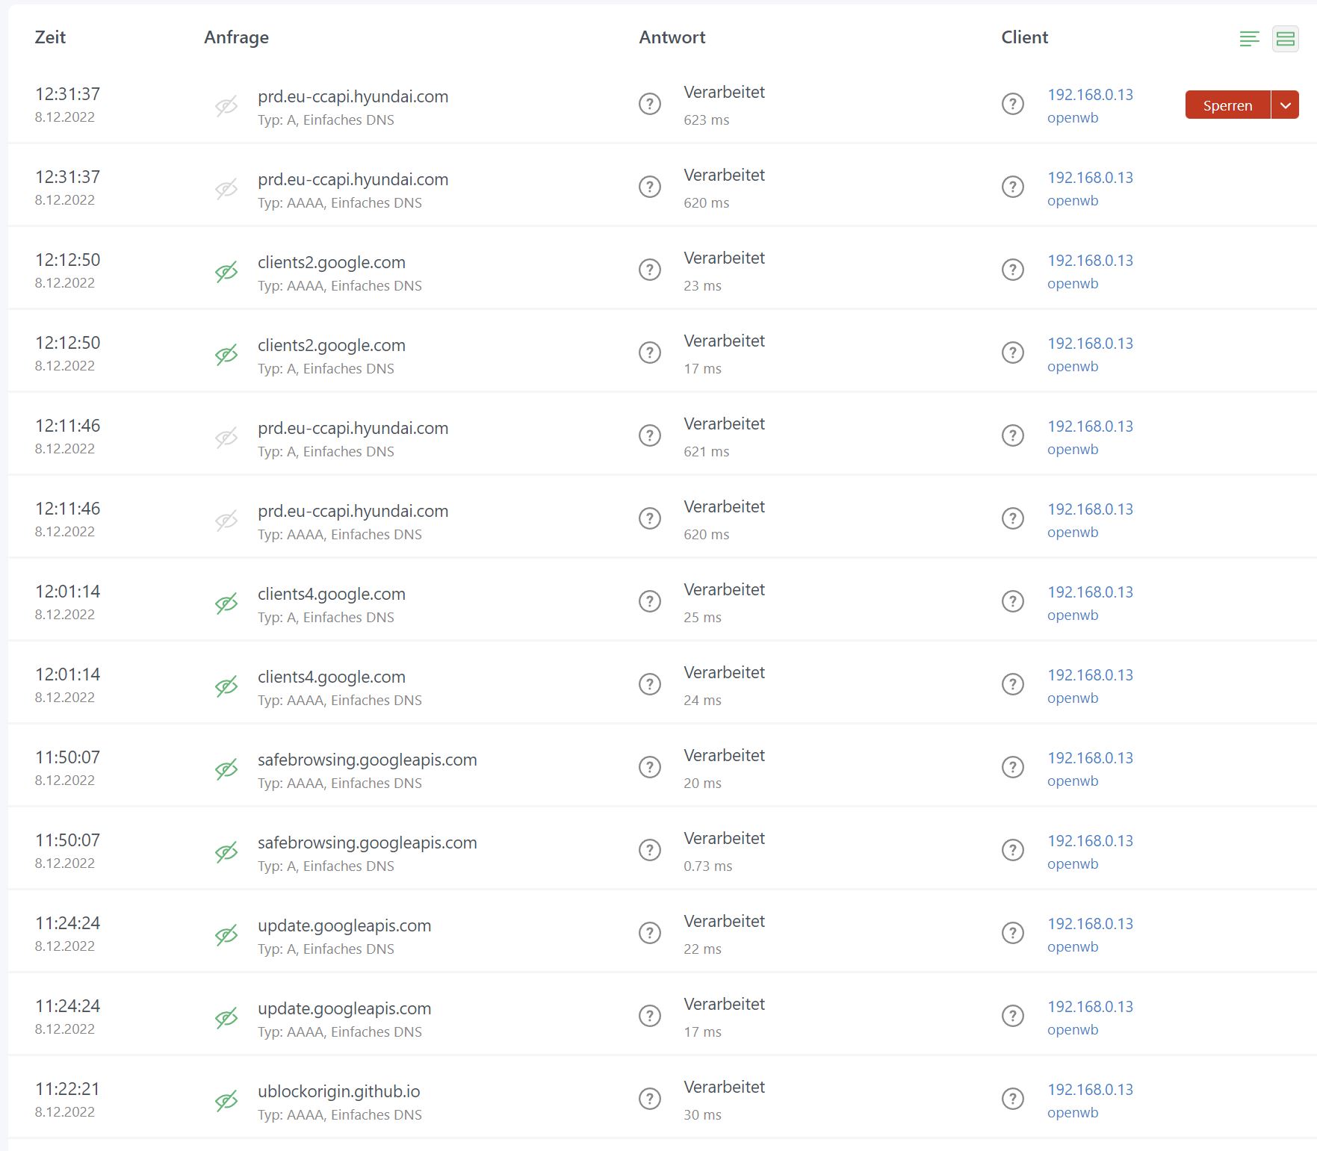Screen dimensions: 1317x1151
Task: Click the ublockorigin.github.io domain entry
Action: pyautogui.click(x=338, y=1091)
